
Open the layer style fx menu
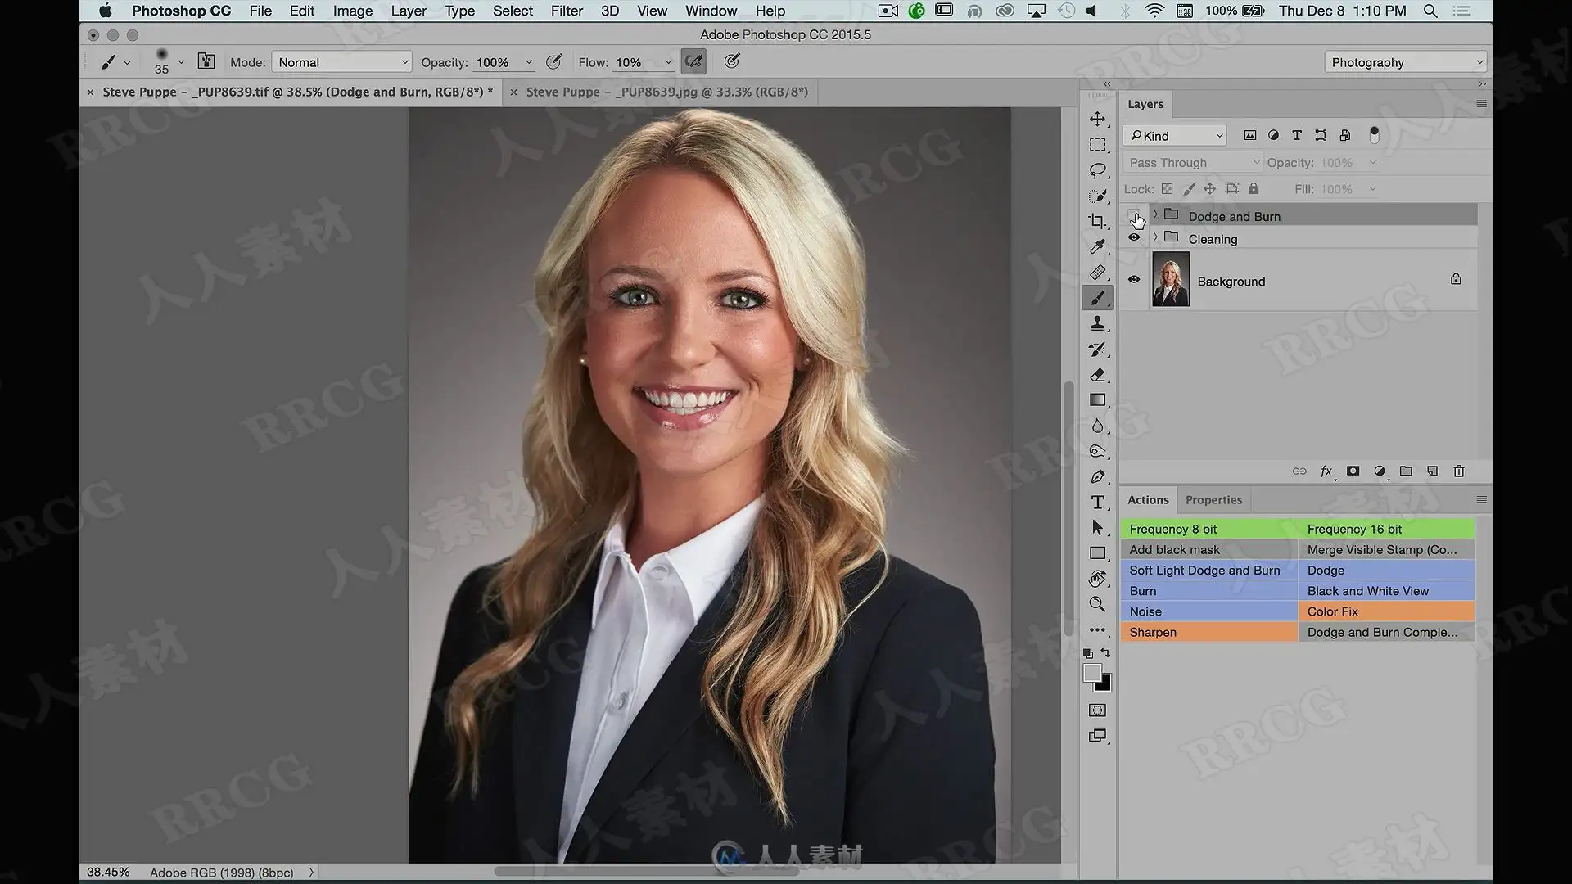1326,471
